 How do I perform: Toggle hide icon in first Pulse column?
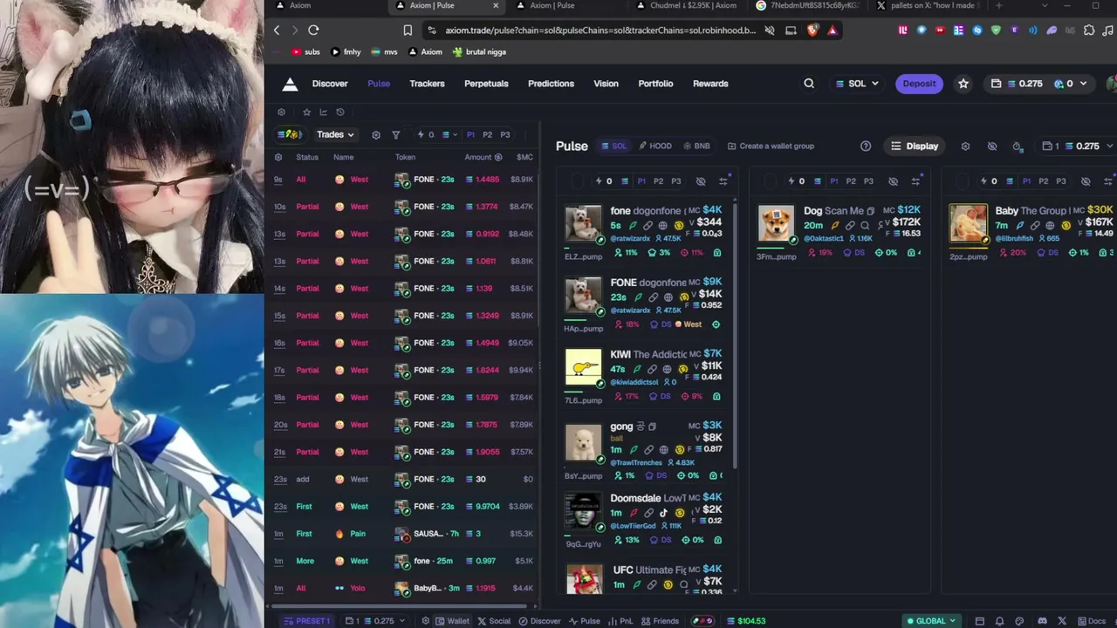(x=701, y=181)
